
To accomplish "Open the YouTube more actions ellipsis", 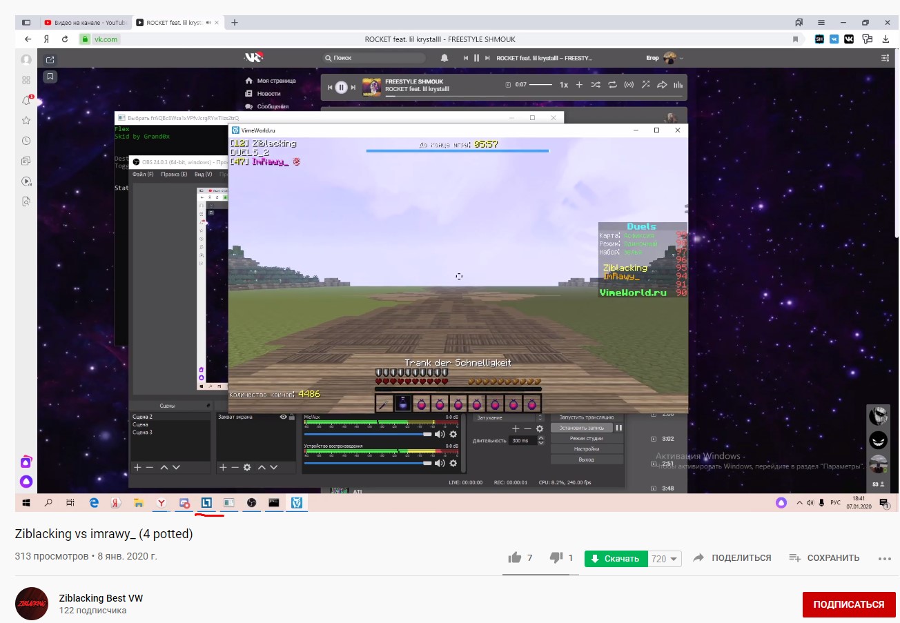I will 886,558.
